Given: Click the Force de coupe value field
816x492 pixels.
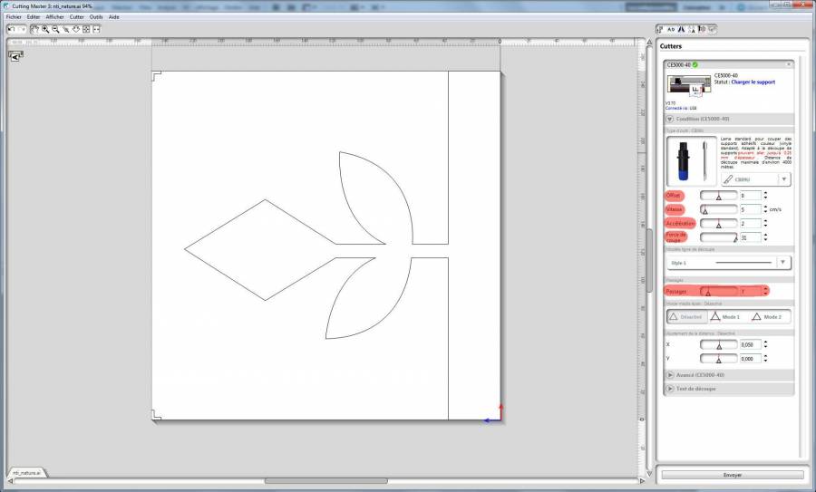Looking at the screenshot, I should [x=749, y=237].
